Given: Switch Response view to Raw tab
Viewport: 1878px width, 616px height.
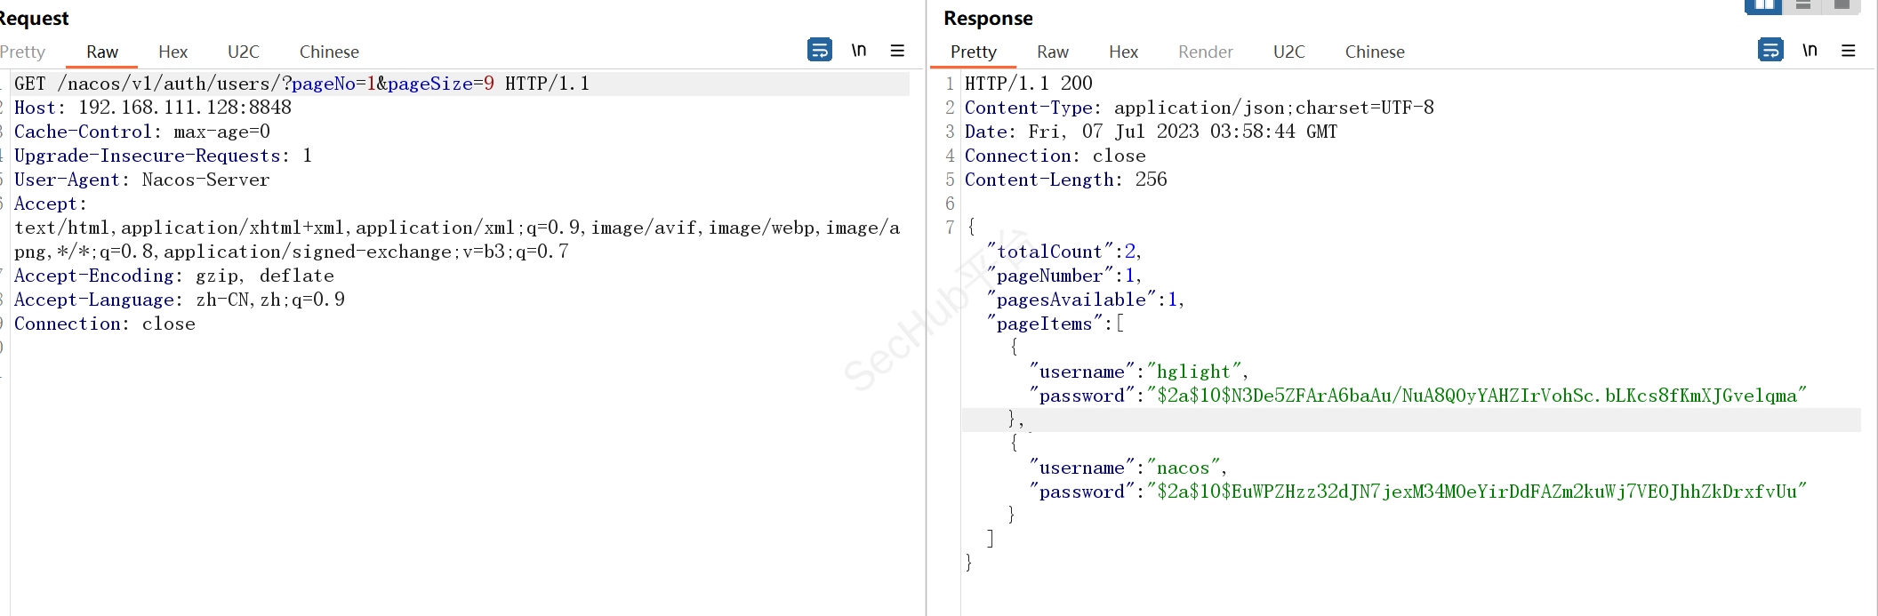Looking at the screenshot, I should [1052, 52].
